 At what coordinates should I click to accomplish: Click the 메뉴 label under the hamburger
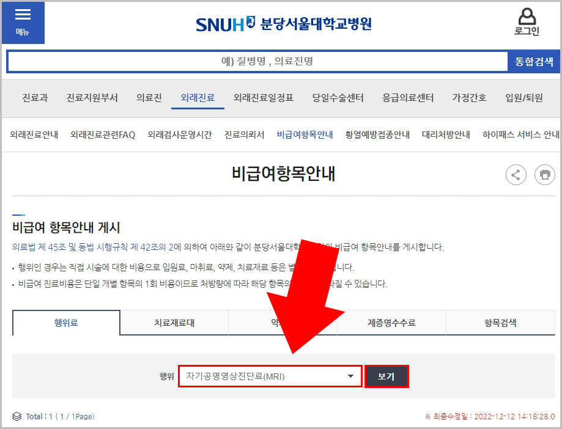pyautogui.click(x=23, y=32)
